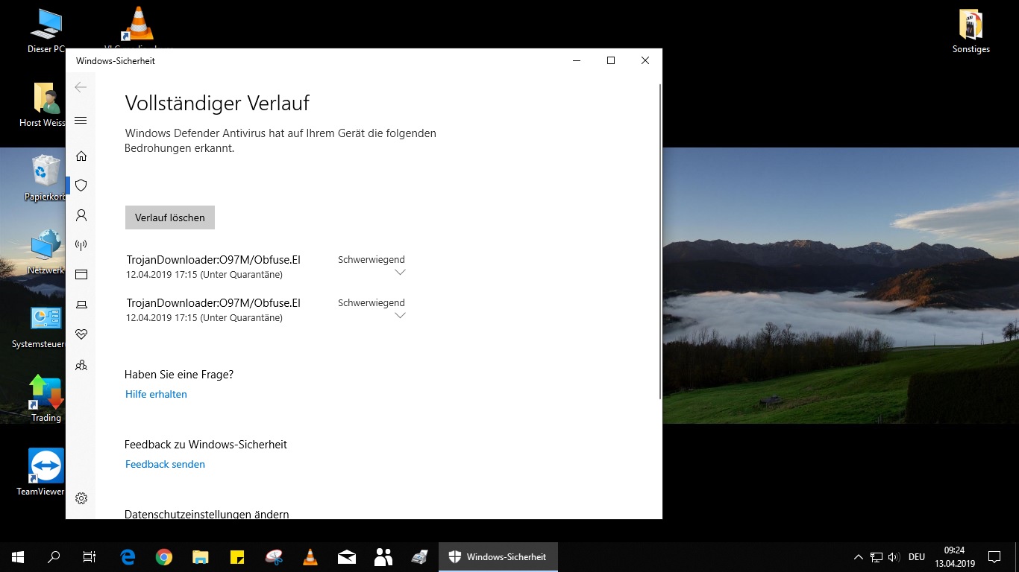Click the Verlauf löschen button
This screenshot has height=572, width=1019.
(x=170, y=217)
